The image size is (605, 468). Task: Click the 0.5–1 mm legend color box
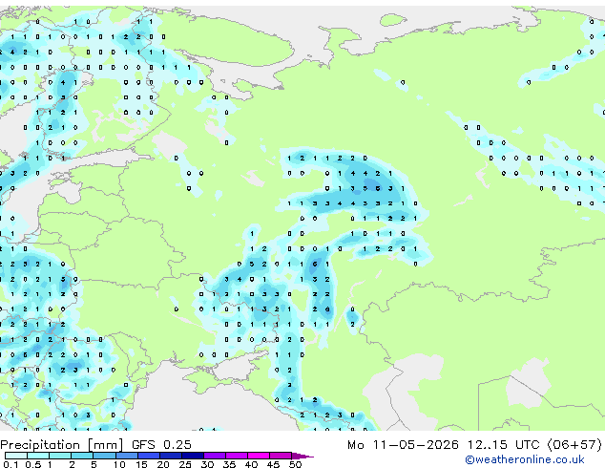[x=38, y=456]
